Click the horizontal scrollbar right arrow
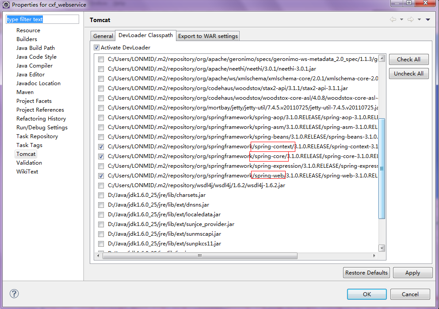The height and width of the screenshot is (309, 439). coord(374,256)
